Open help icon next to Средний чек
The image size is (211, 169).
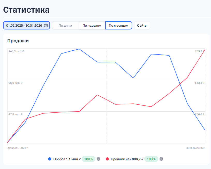click(161, 159)
